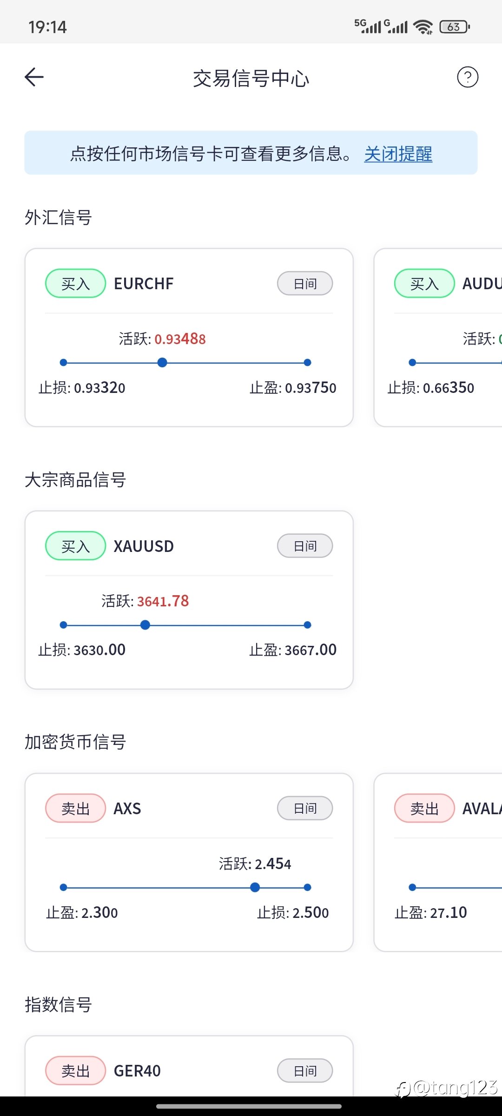Click the battery indicator icon

coord(455,27)
